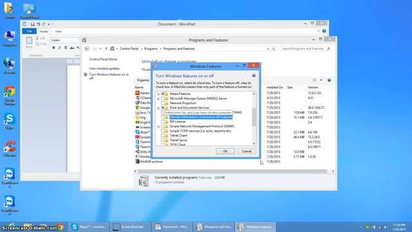Open the Control Panel Home link

103,59
